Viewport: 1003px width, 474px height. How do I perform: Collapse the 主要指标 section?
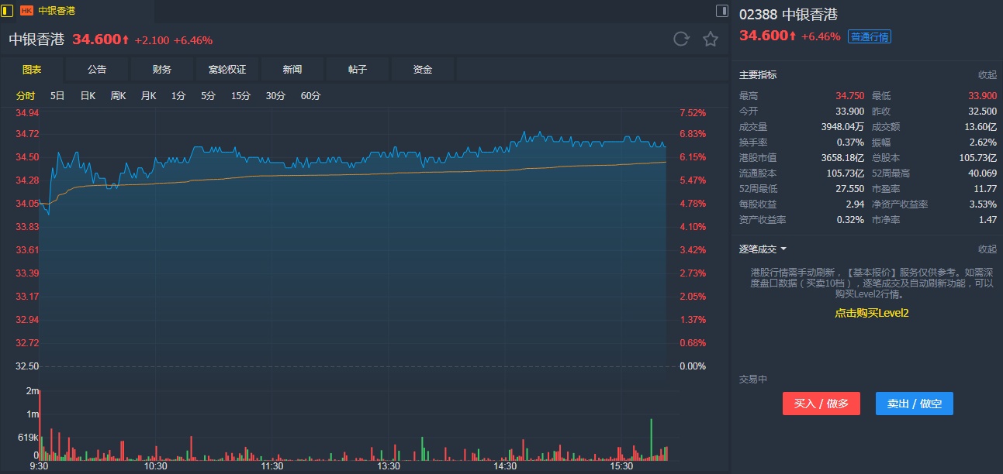tap(987, 75)
